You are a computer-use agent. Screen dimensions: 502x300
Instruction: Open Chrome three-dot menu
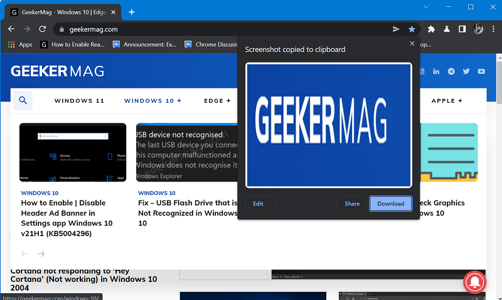[493, 29]
